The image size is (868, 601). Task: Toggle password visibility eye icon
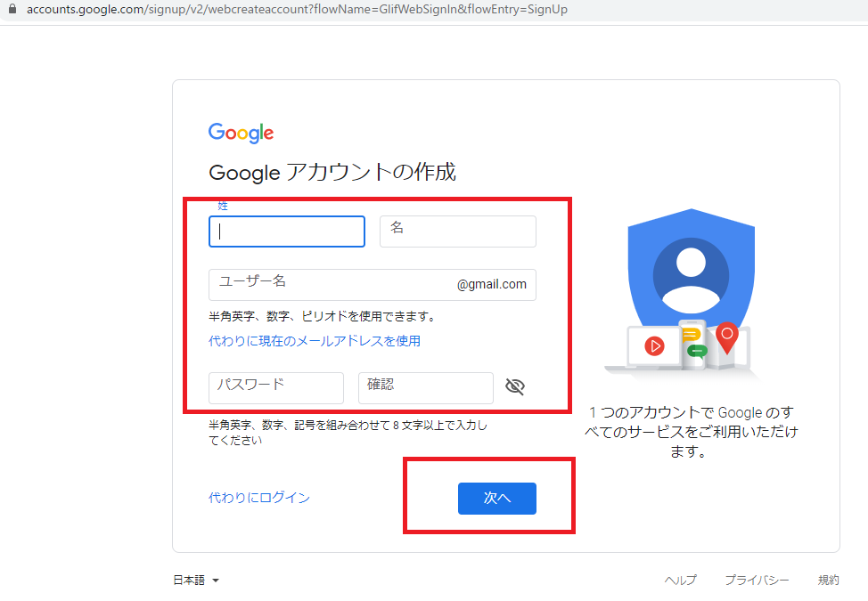(x=515, y=386)
